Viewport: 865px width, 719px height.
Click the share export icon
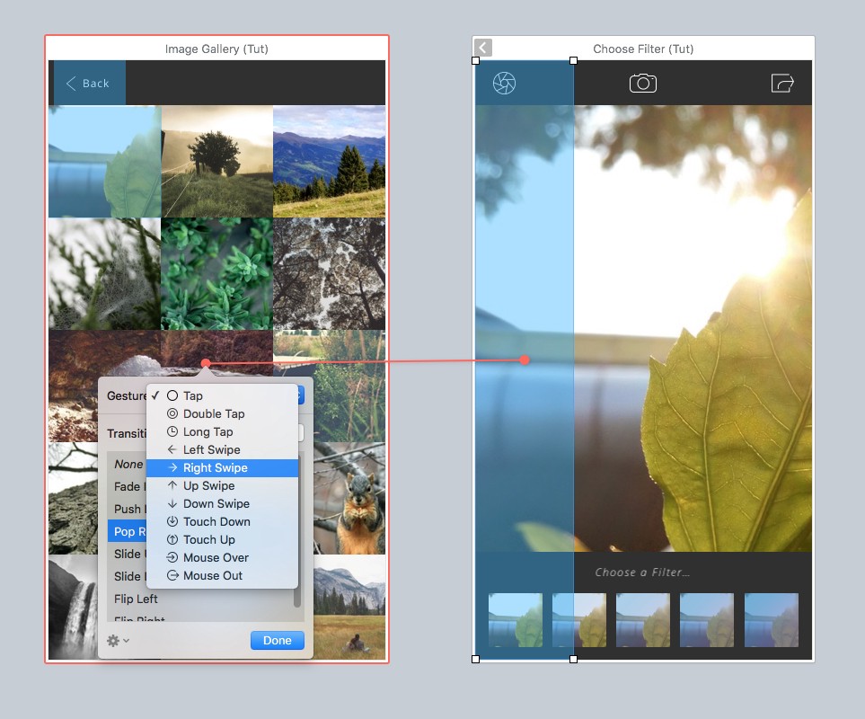(x=782, y=84)
